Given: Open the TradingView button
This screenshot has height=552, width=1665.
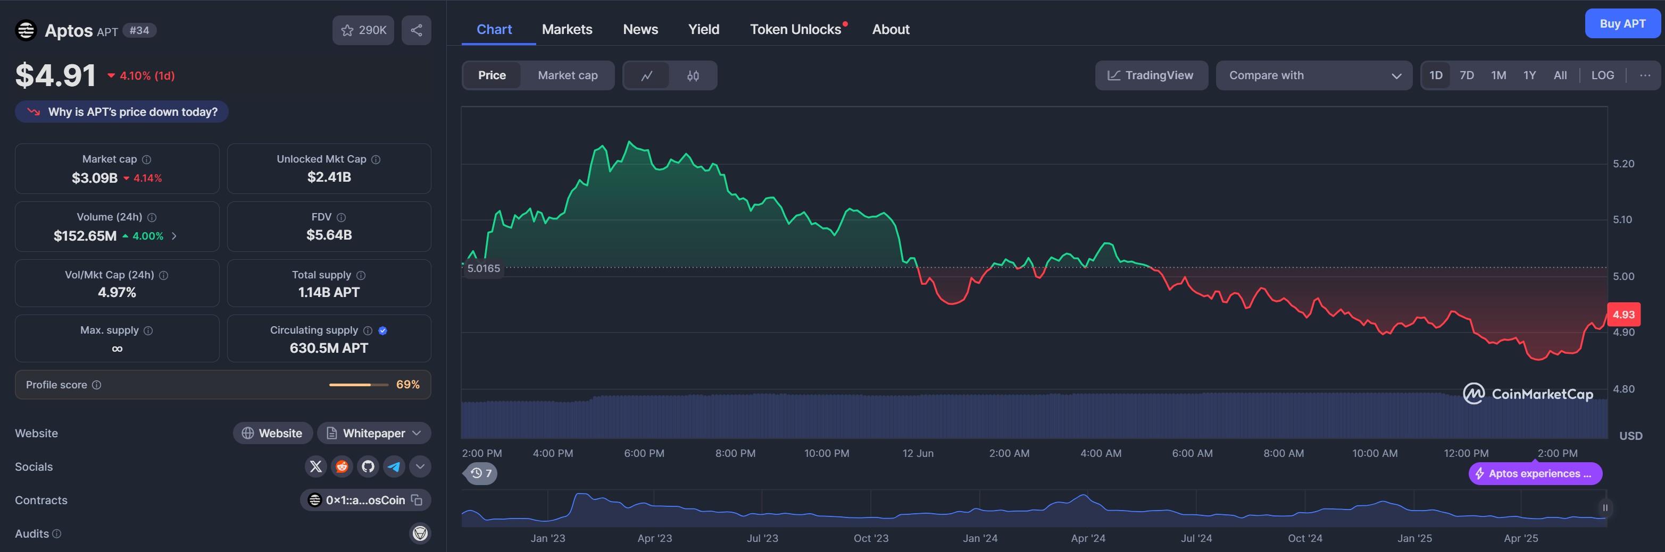Looking at the screenshot, I should 1151,75.
